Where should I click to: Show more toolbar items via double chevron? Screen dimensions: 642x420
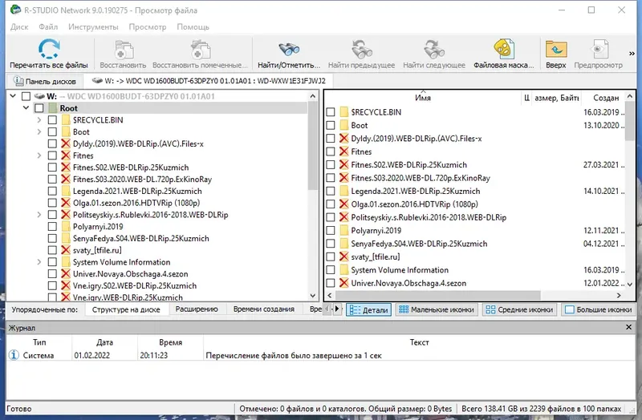(x=632, y=54)
